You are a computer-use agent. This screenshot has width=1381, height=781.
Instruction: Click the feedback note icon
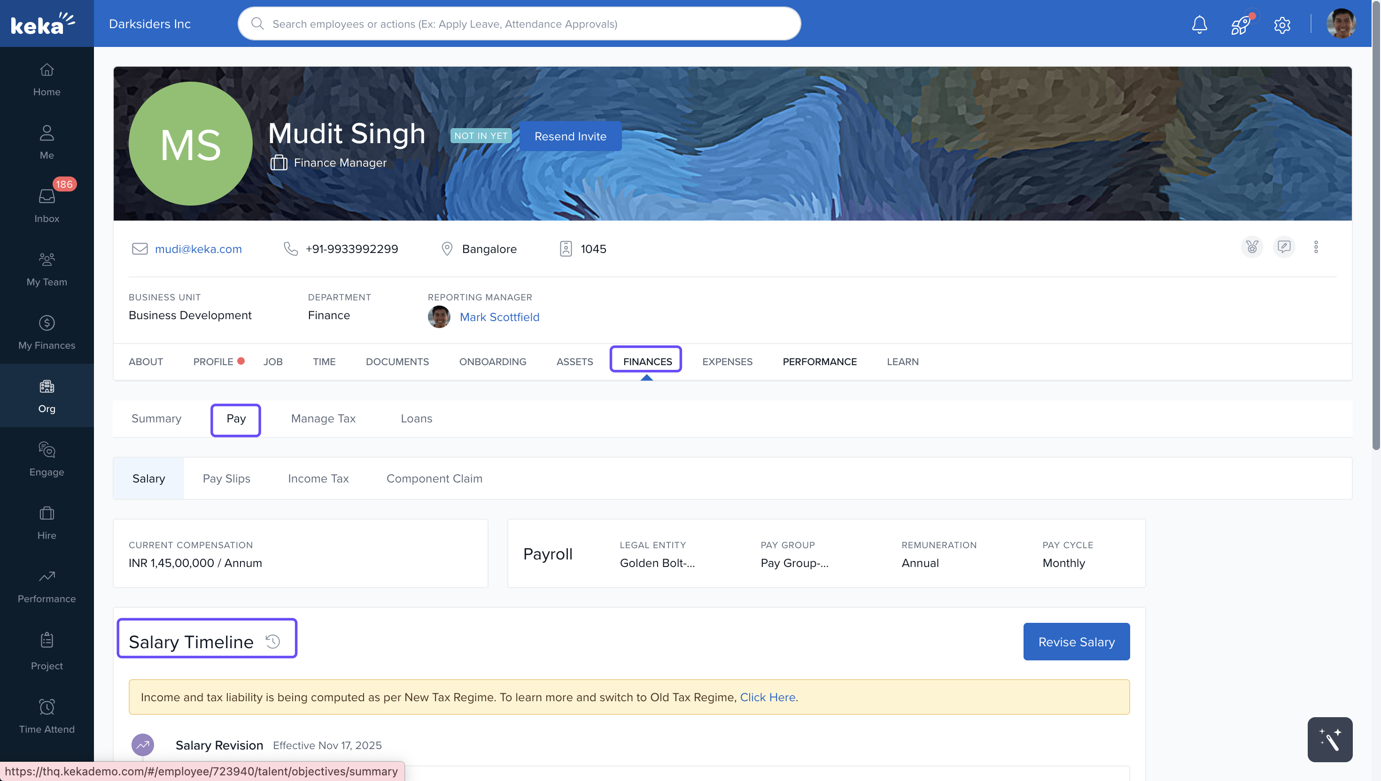[1284, 247]
